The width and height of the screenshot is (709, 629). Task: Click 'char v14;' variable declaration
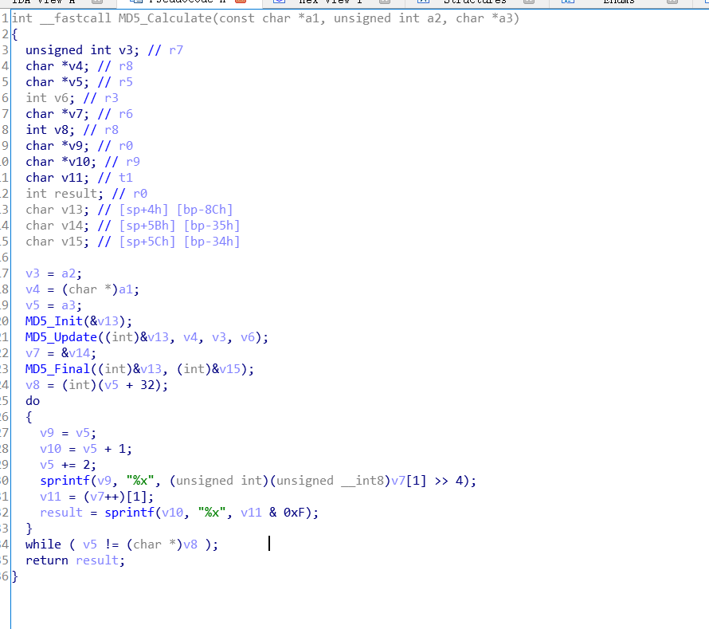pyautogui.click(x=57, y=226)
